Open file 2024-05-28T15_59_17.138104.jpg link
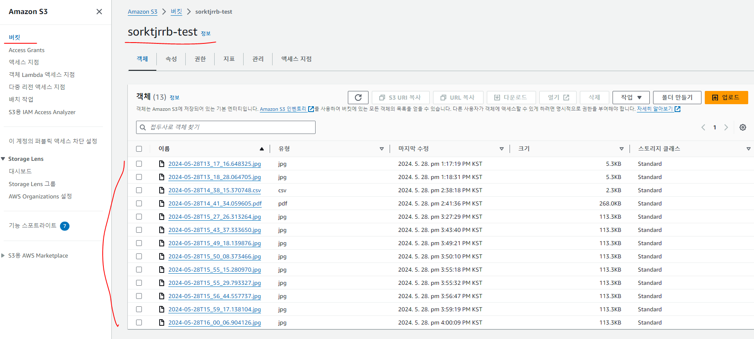Screen dimensions: 754x339 215,309
